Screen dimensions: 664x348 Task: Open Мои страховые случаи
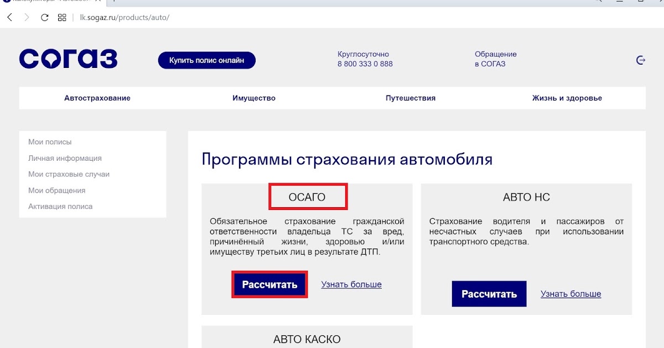click(x=69, y=174)
